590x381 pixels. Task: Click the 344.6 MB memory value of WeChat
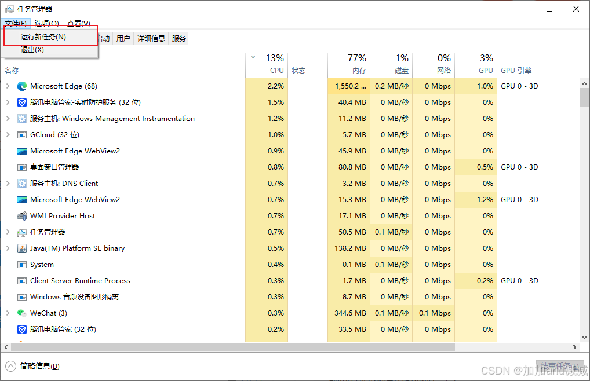pos(350,313)
